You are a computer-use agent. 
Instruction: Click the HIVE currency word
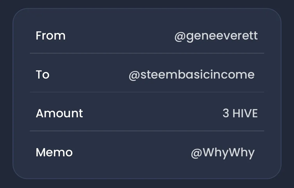(245, 113)
